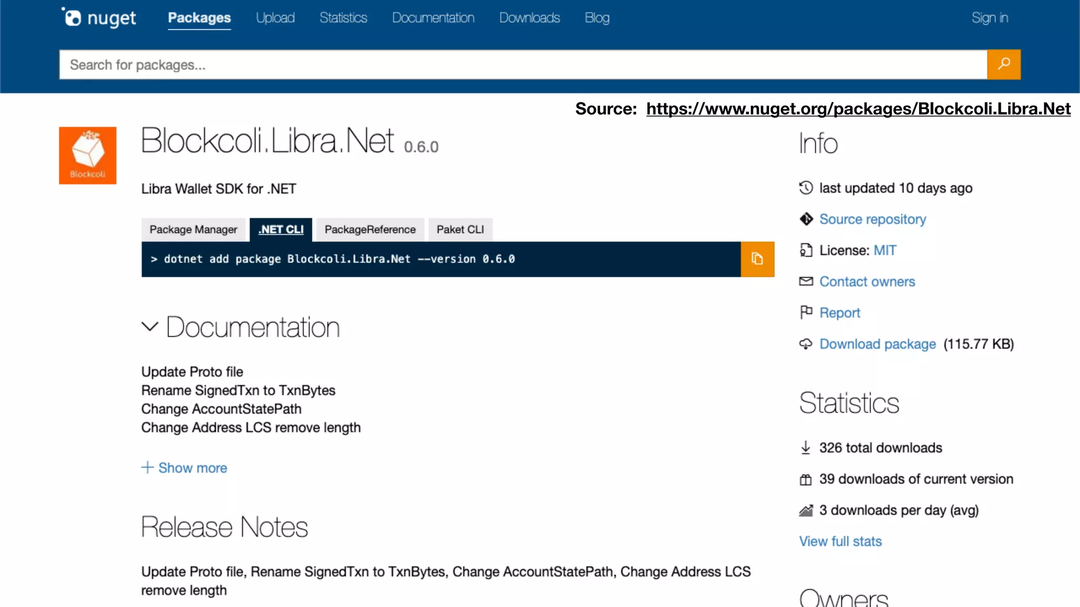Collapse the Documentation section chevron
Screen dimensions: 1080x607
point(150,327)
